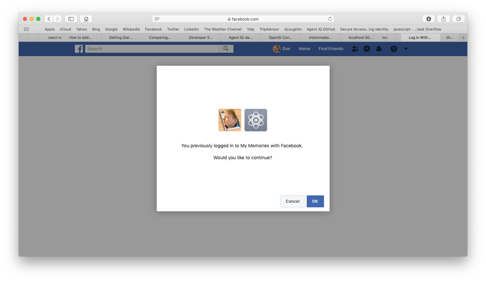The width and height of the screenshot is (486, 281).
Task: Open the home page icon
Action: click(x=86, y=19)
